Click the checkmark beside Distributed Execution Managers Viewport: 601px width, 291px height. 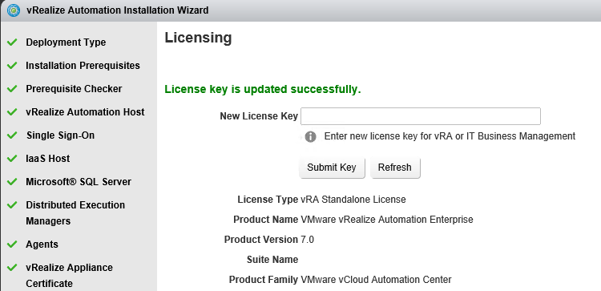(x=12, y=204)
